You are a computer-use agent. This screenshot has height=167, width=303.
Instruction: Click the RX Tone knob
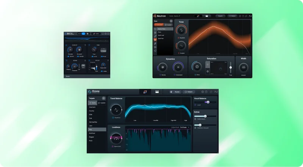94,50
